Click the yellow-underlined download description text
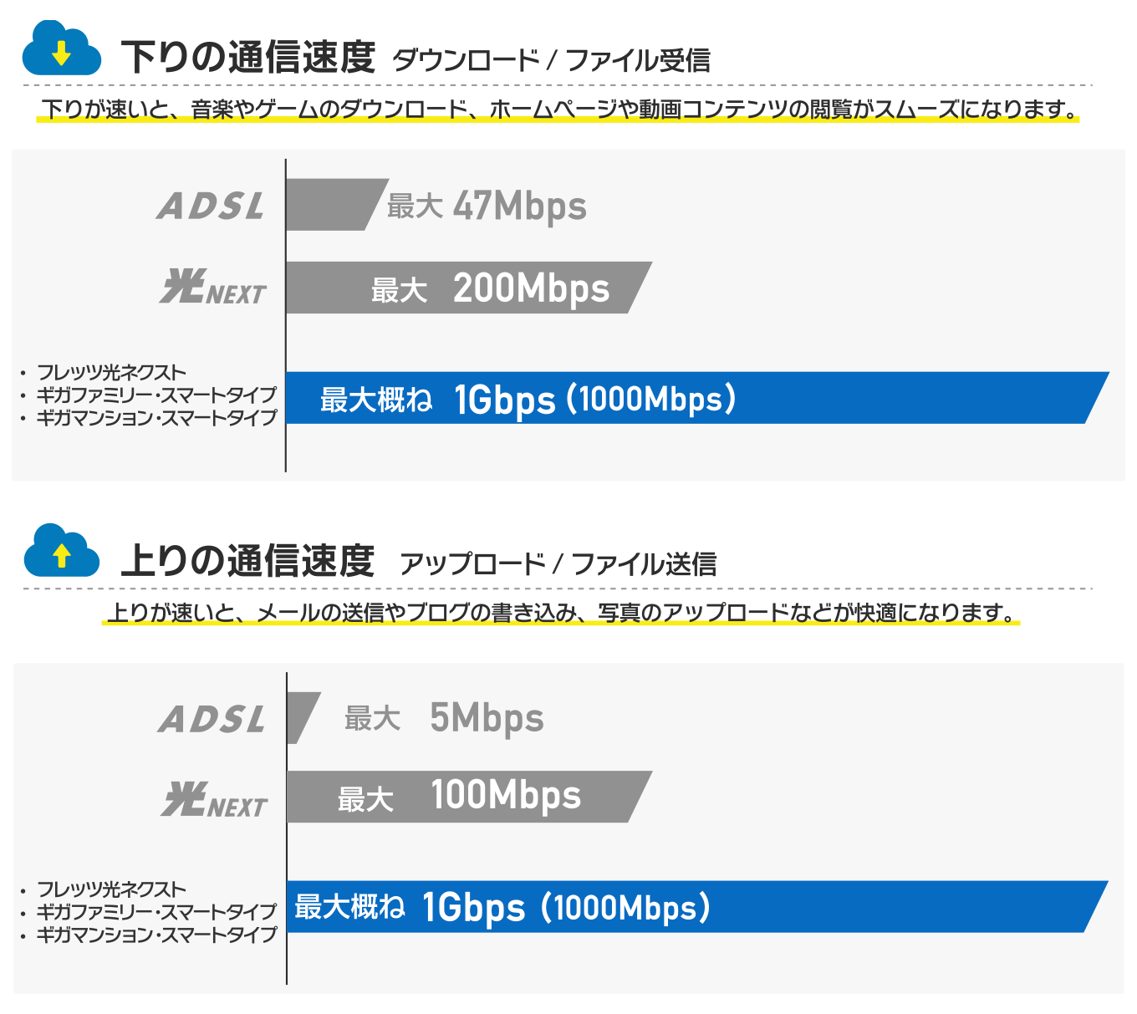Viewport: 1137px width, 1014px height. pyautogui.click(x=558, y=110)
